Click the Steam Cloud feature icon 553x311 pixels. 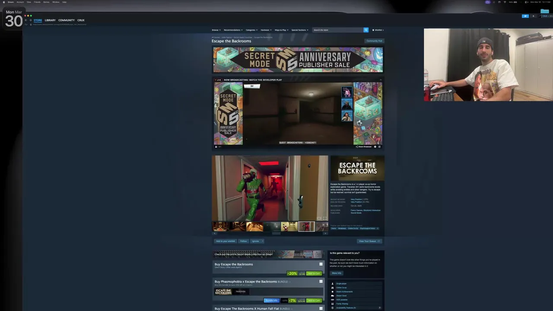(x=333, y=296)
